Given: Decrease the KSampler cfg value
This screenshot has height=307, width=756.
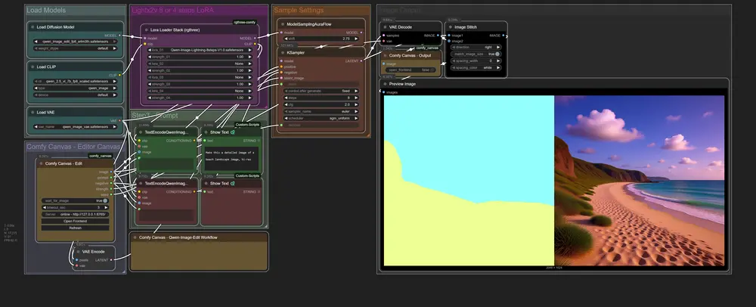Looking at the screenshot, I should coord(286,104).
